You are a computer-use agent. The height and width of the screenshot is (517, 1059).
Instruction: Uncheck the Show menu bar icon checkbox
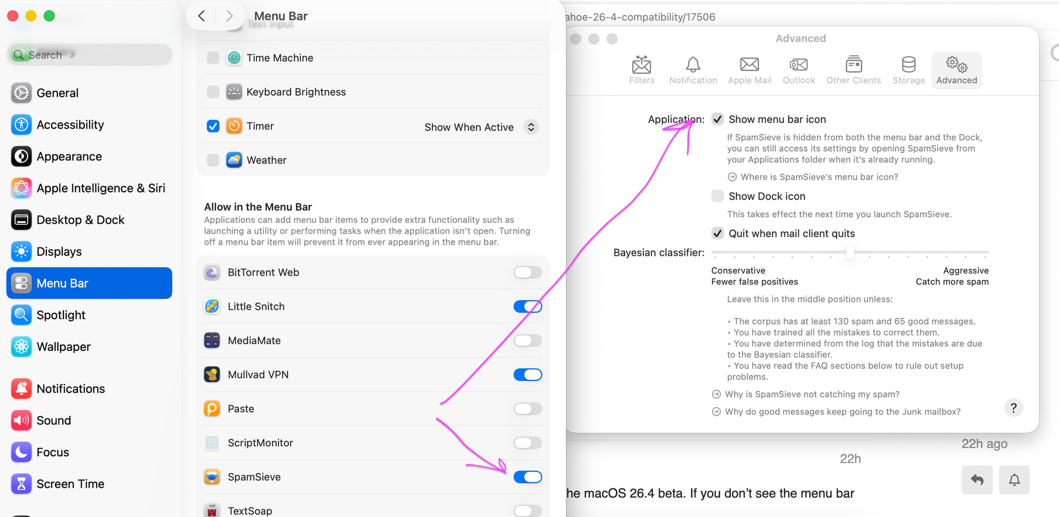[x=718, y=119]
